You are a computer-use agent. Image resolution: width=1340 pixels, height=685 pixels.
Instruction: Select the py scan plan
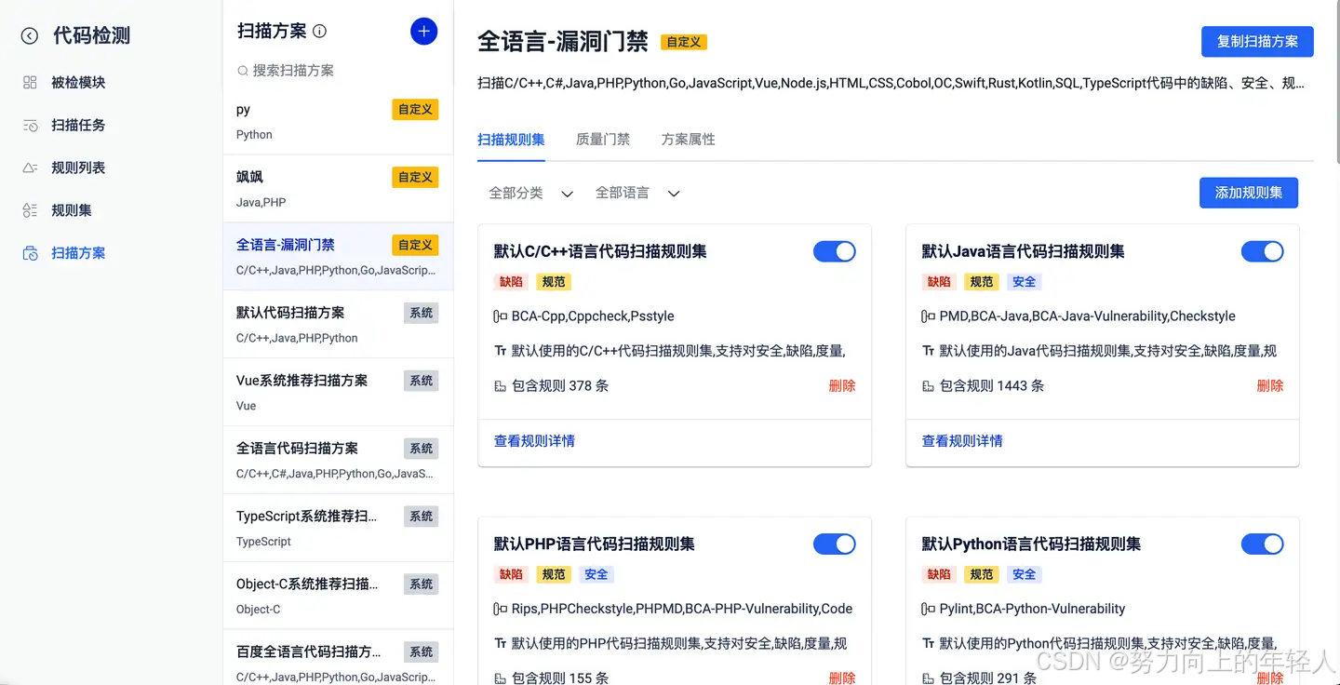coord(338,121)
